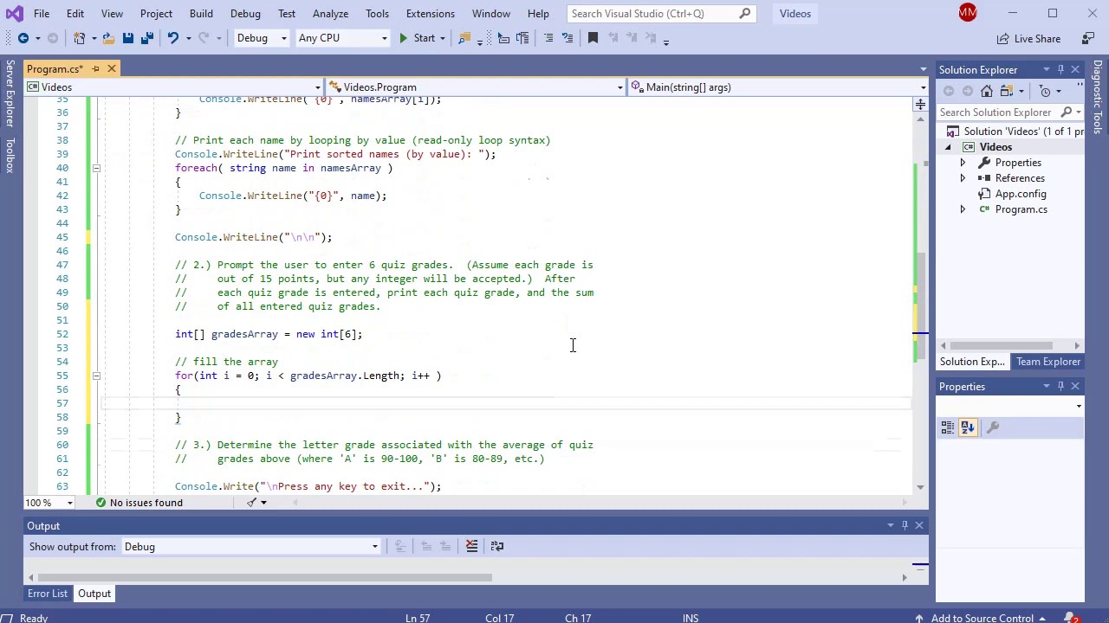This screenshot has width=1109, height=623.
Task: Open the Toolbox side tab
Action: (10, 156)
